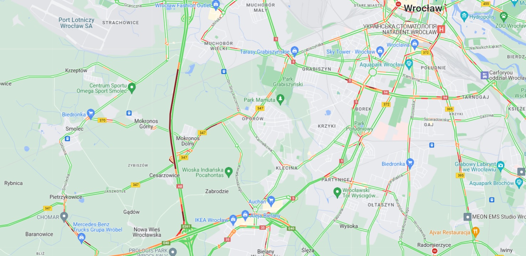Screen dimensions: 526x256
Task: Click the Hydropolis teal museum marker
Action: 464,16
